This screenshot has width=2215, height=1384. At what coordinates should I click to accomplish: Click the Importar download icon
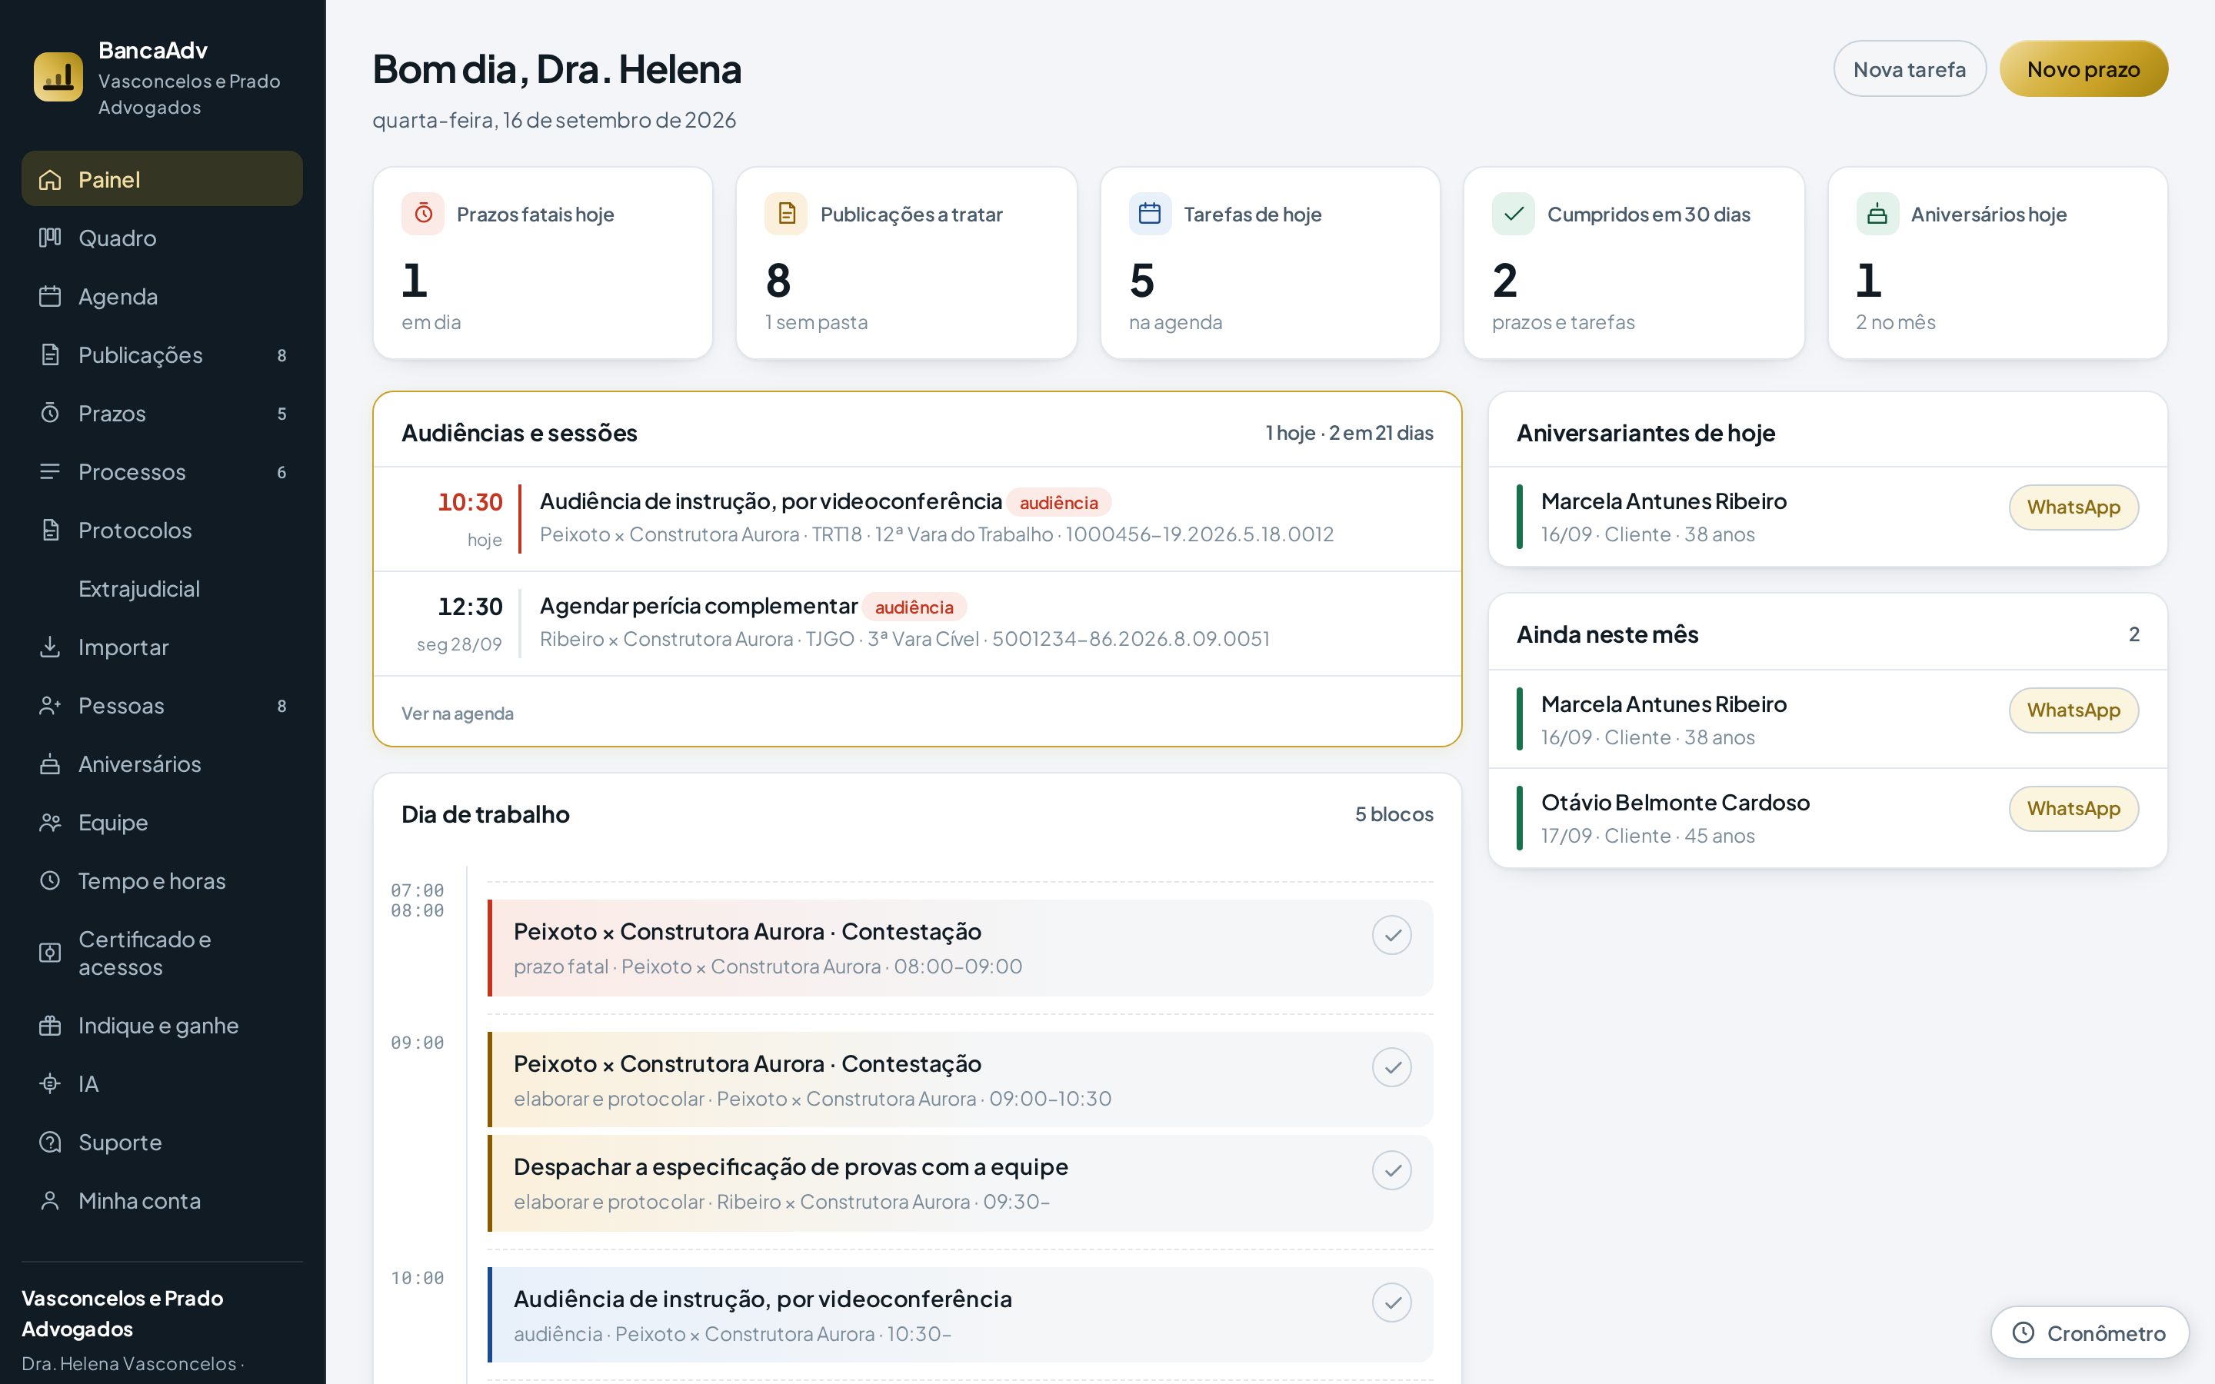50,647
